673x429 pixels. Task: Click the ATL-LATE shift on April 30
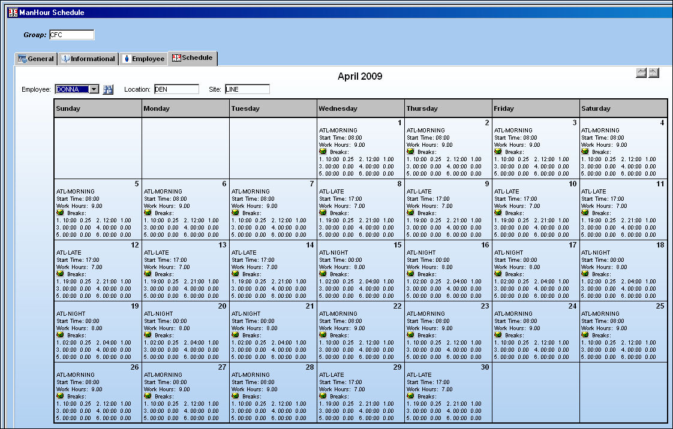419,375
